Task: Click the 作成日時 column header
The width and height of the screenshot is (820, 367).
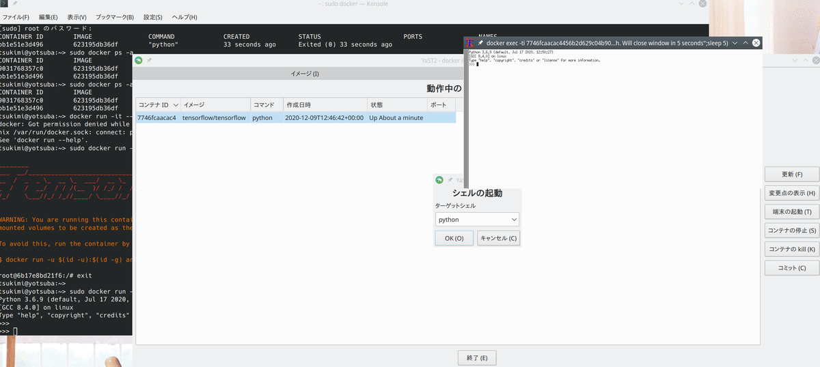Action: (325, 105)
